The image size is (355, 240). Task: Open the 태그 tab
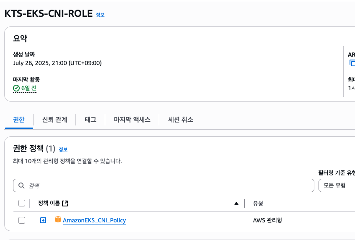click(91, 120)
